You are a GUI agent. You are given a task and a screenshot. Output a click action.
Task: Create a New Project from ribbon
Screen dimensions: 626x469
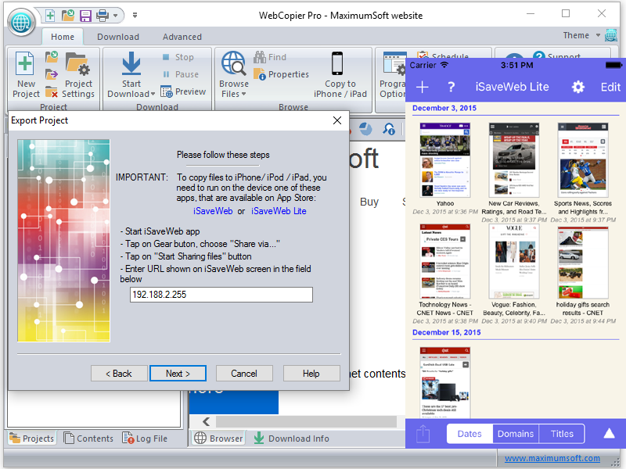click(x=26, y=74)
